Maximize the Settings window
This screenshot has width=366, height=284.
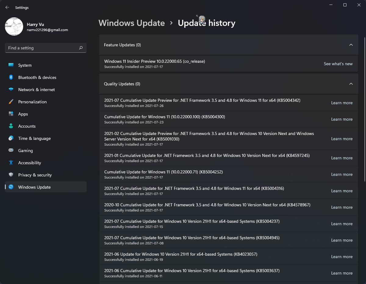tap(345, 5)
